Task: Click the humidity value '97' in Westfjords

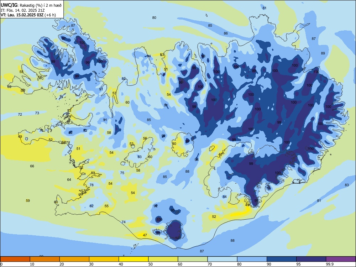Action: (64, 39)
